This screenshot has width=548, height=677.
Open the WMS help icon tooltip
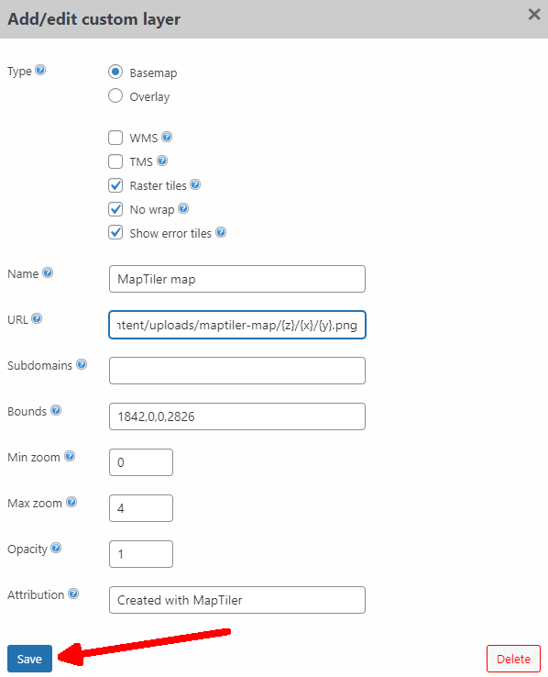[167, 137]
